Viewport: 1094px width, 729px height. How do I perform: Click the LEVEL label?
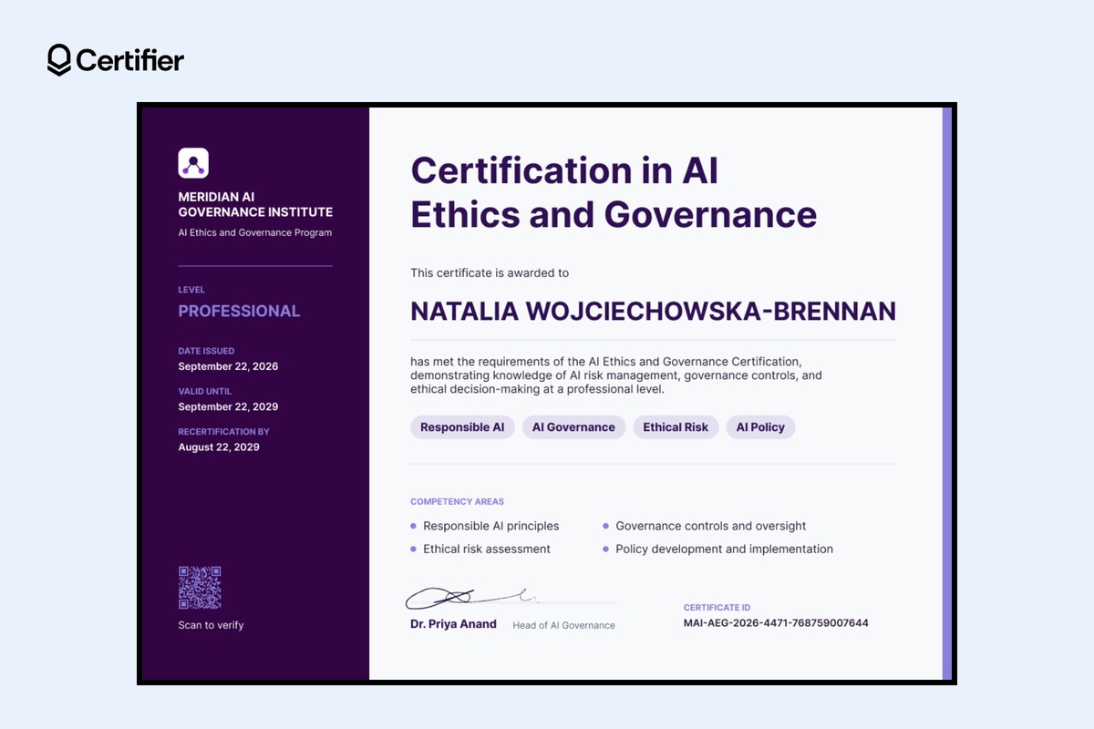point(191,290)
